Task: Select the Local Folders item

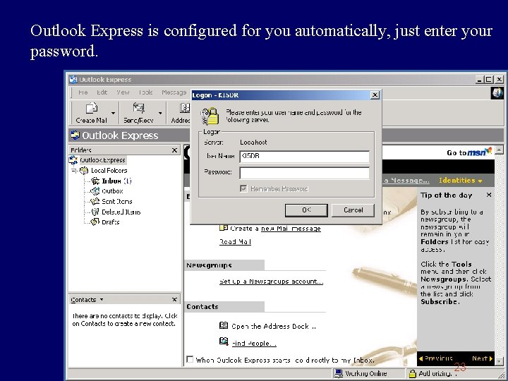Action: click(109, 171)
